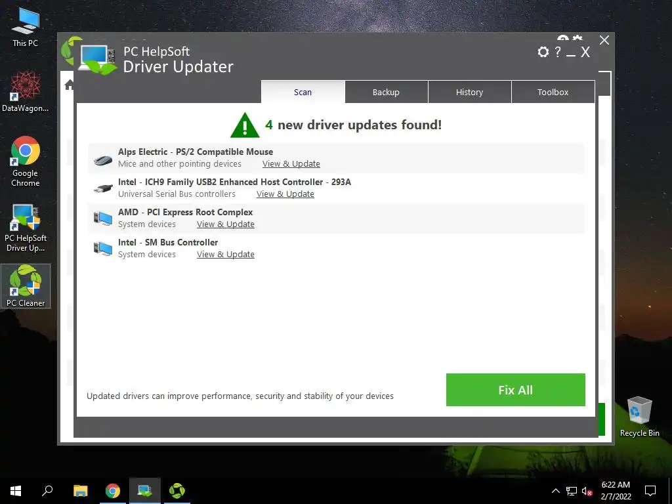Viewport: 672px width, 504px height.
Task: Select 'Intel - SM Bus Controller' text
Action: (168, 242)
